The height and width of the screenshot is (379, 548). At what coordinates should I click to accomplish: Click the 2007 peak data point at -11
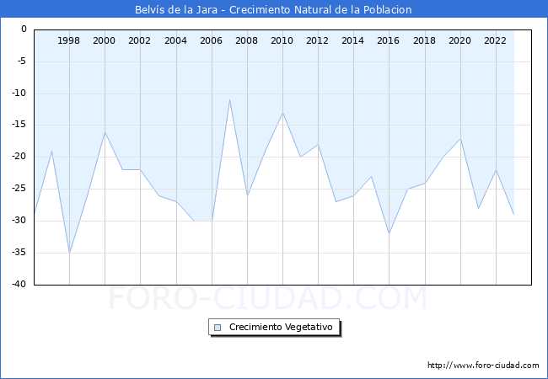click(229, 100)
